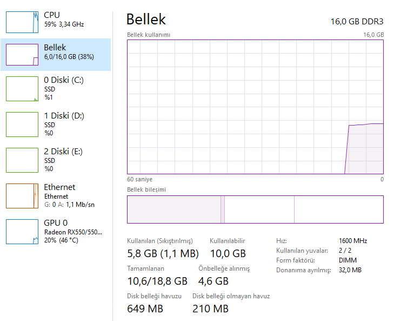
Task: Open the CPU mini graph thumbnail
Action: click(22, 21)
